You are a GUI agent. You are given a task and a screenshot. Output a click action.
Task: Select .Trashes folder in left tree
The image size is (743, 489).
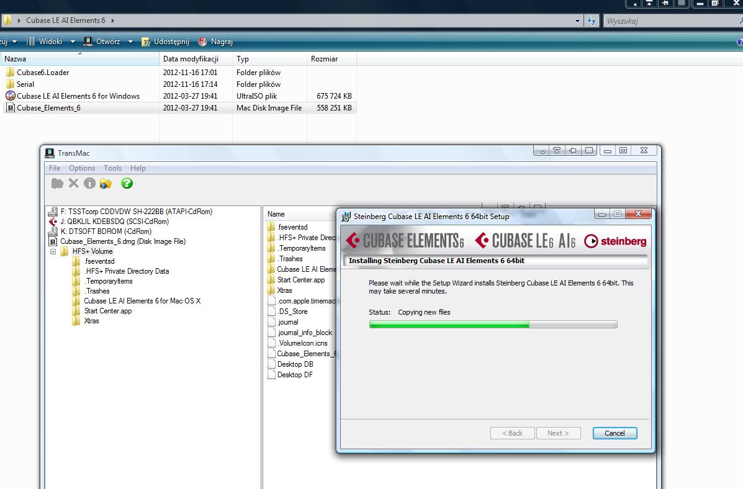click(x=97, y=291)
